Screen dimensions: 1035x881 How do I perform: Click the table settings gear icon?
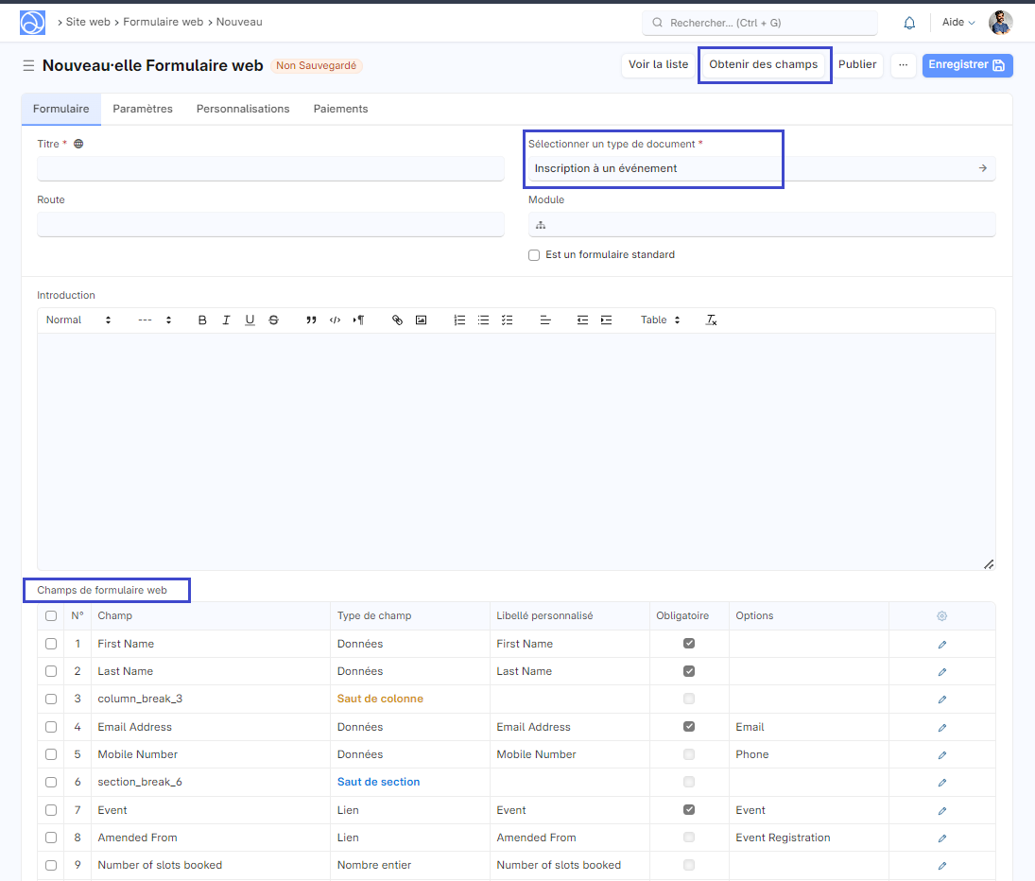(941, 616)
